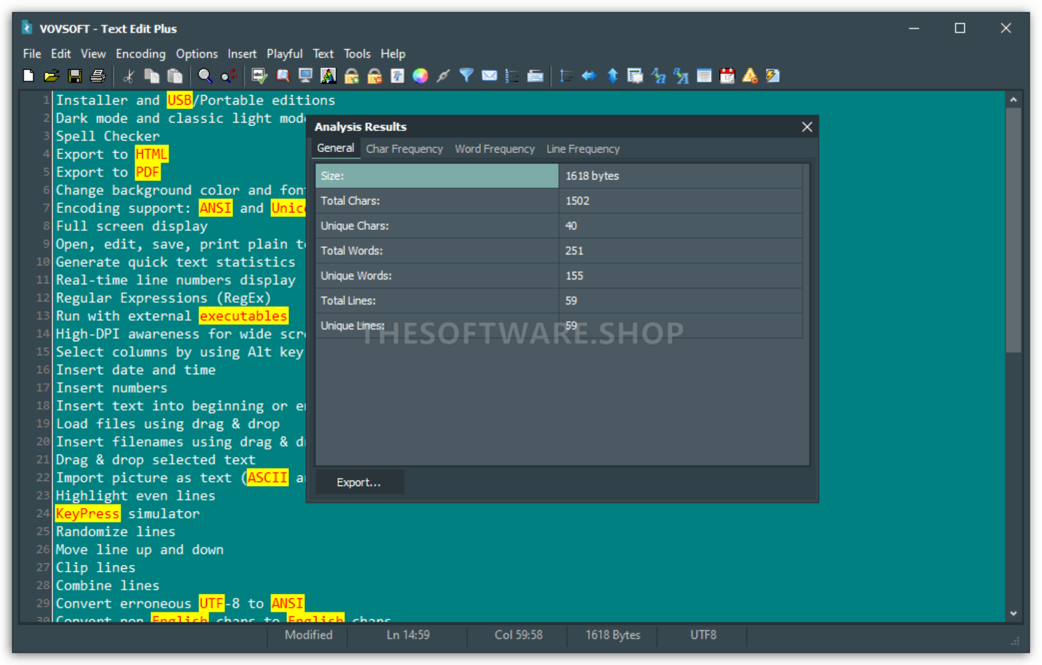Click the lightning bolt document icon

point(773,76)
